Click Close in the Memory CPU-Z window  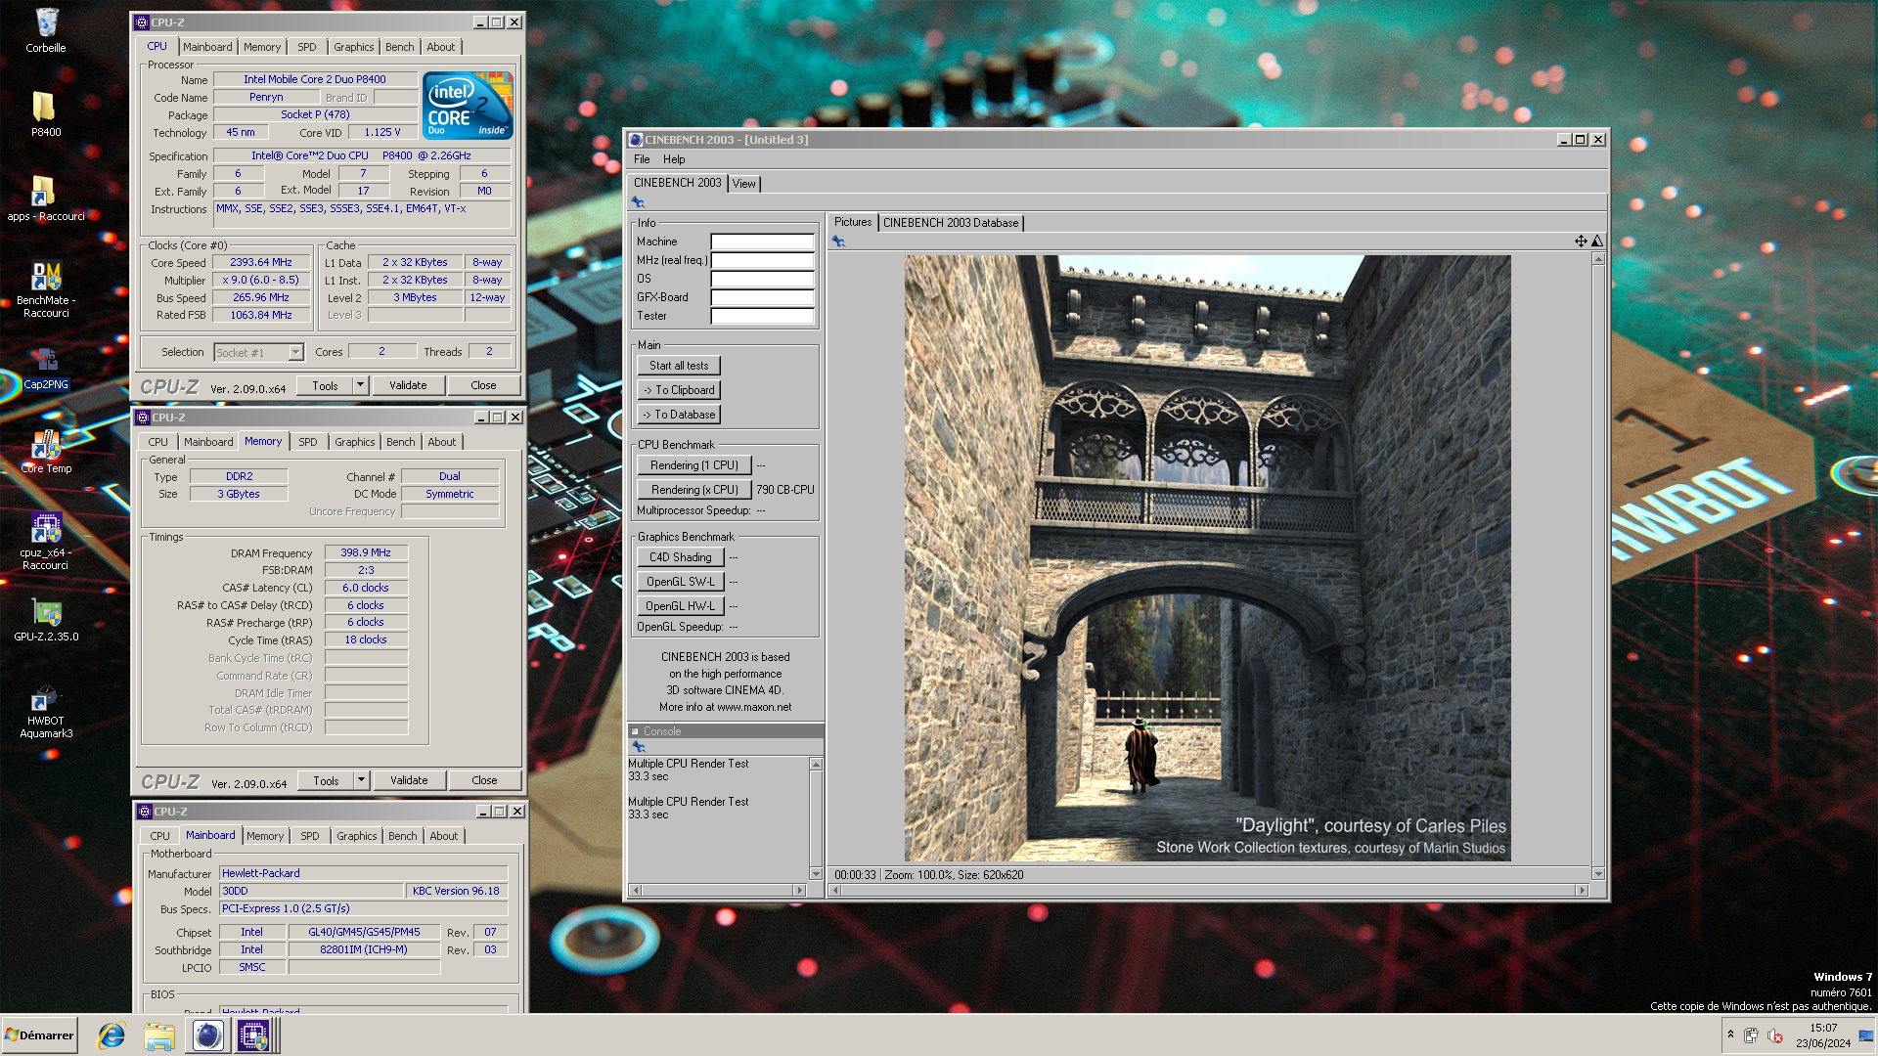click(x=484, y=780)
